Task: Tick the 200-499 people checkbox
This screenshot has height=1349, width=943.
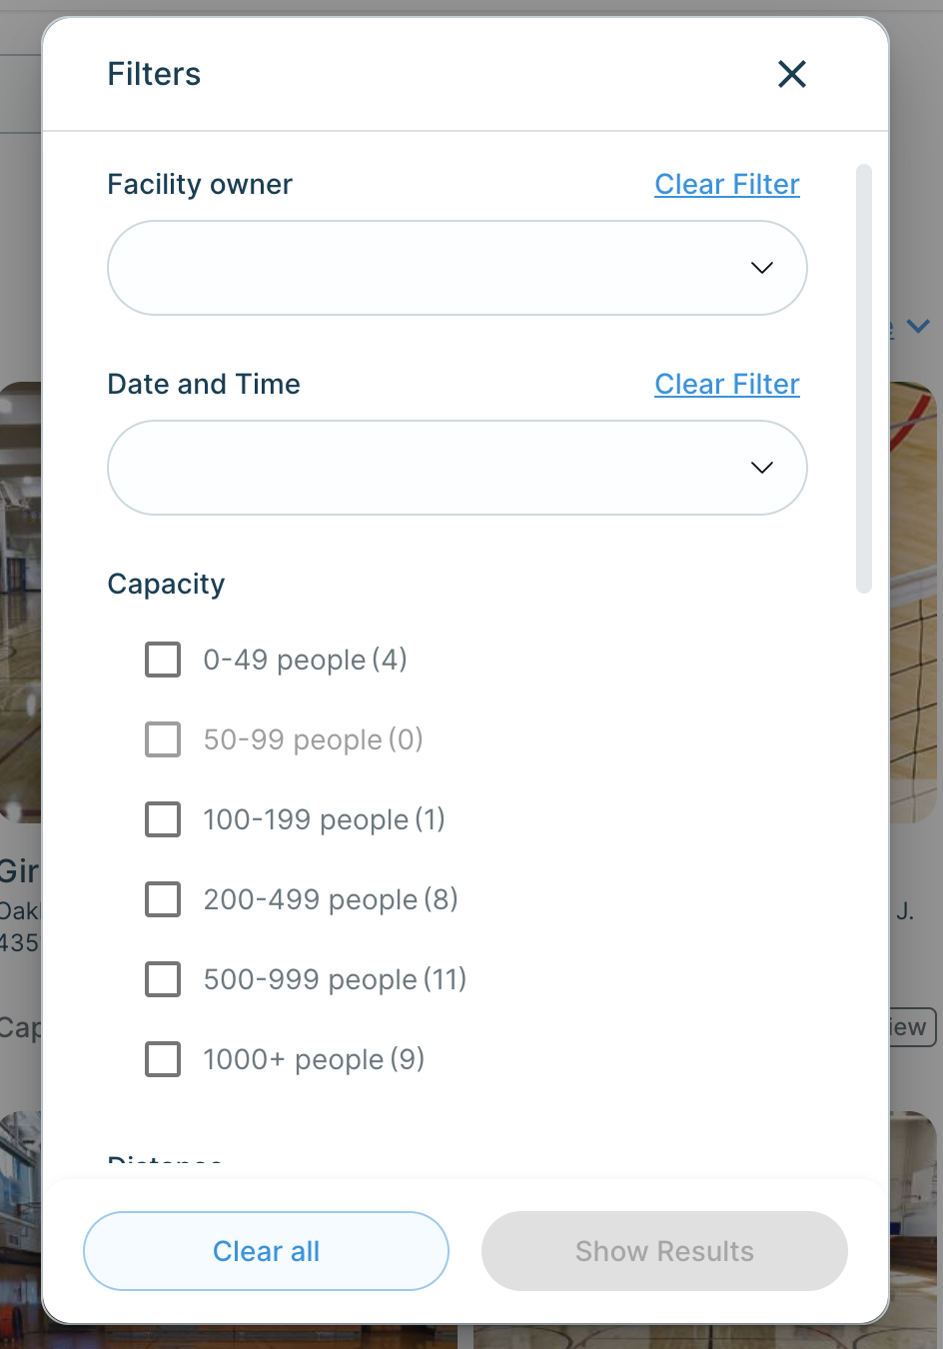Action: click(x=163, y=899)
